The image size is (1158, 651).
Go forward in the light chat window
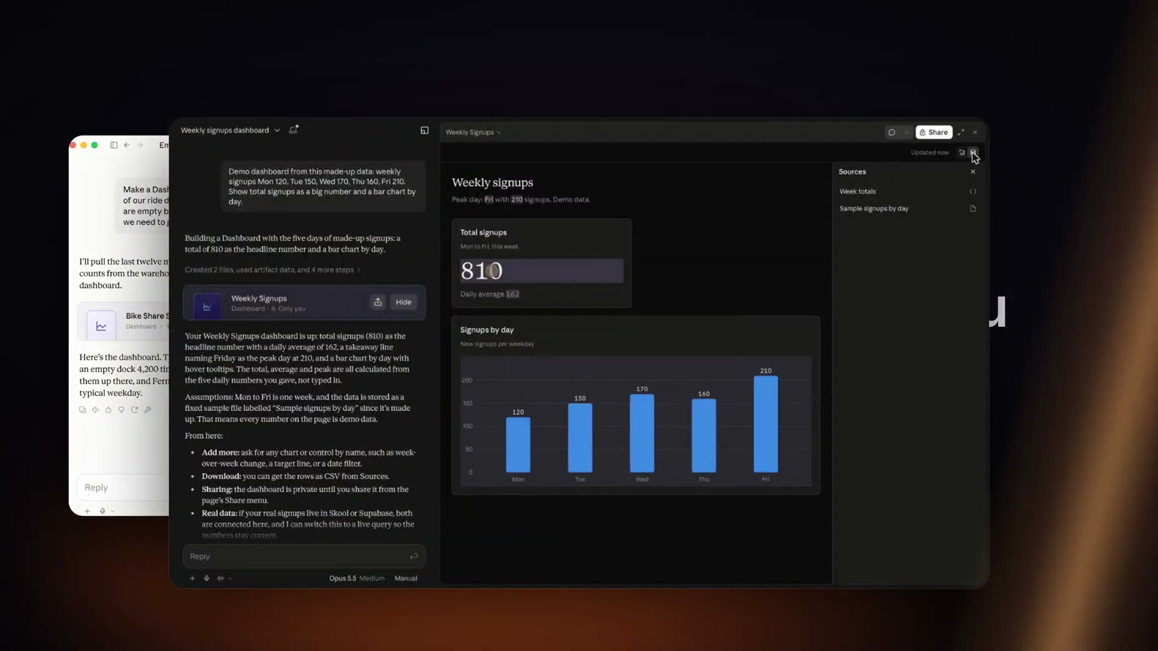coord(140,145)
